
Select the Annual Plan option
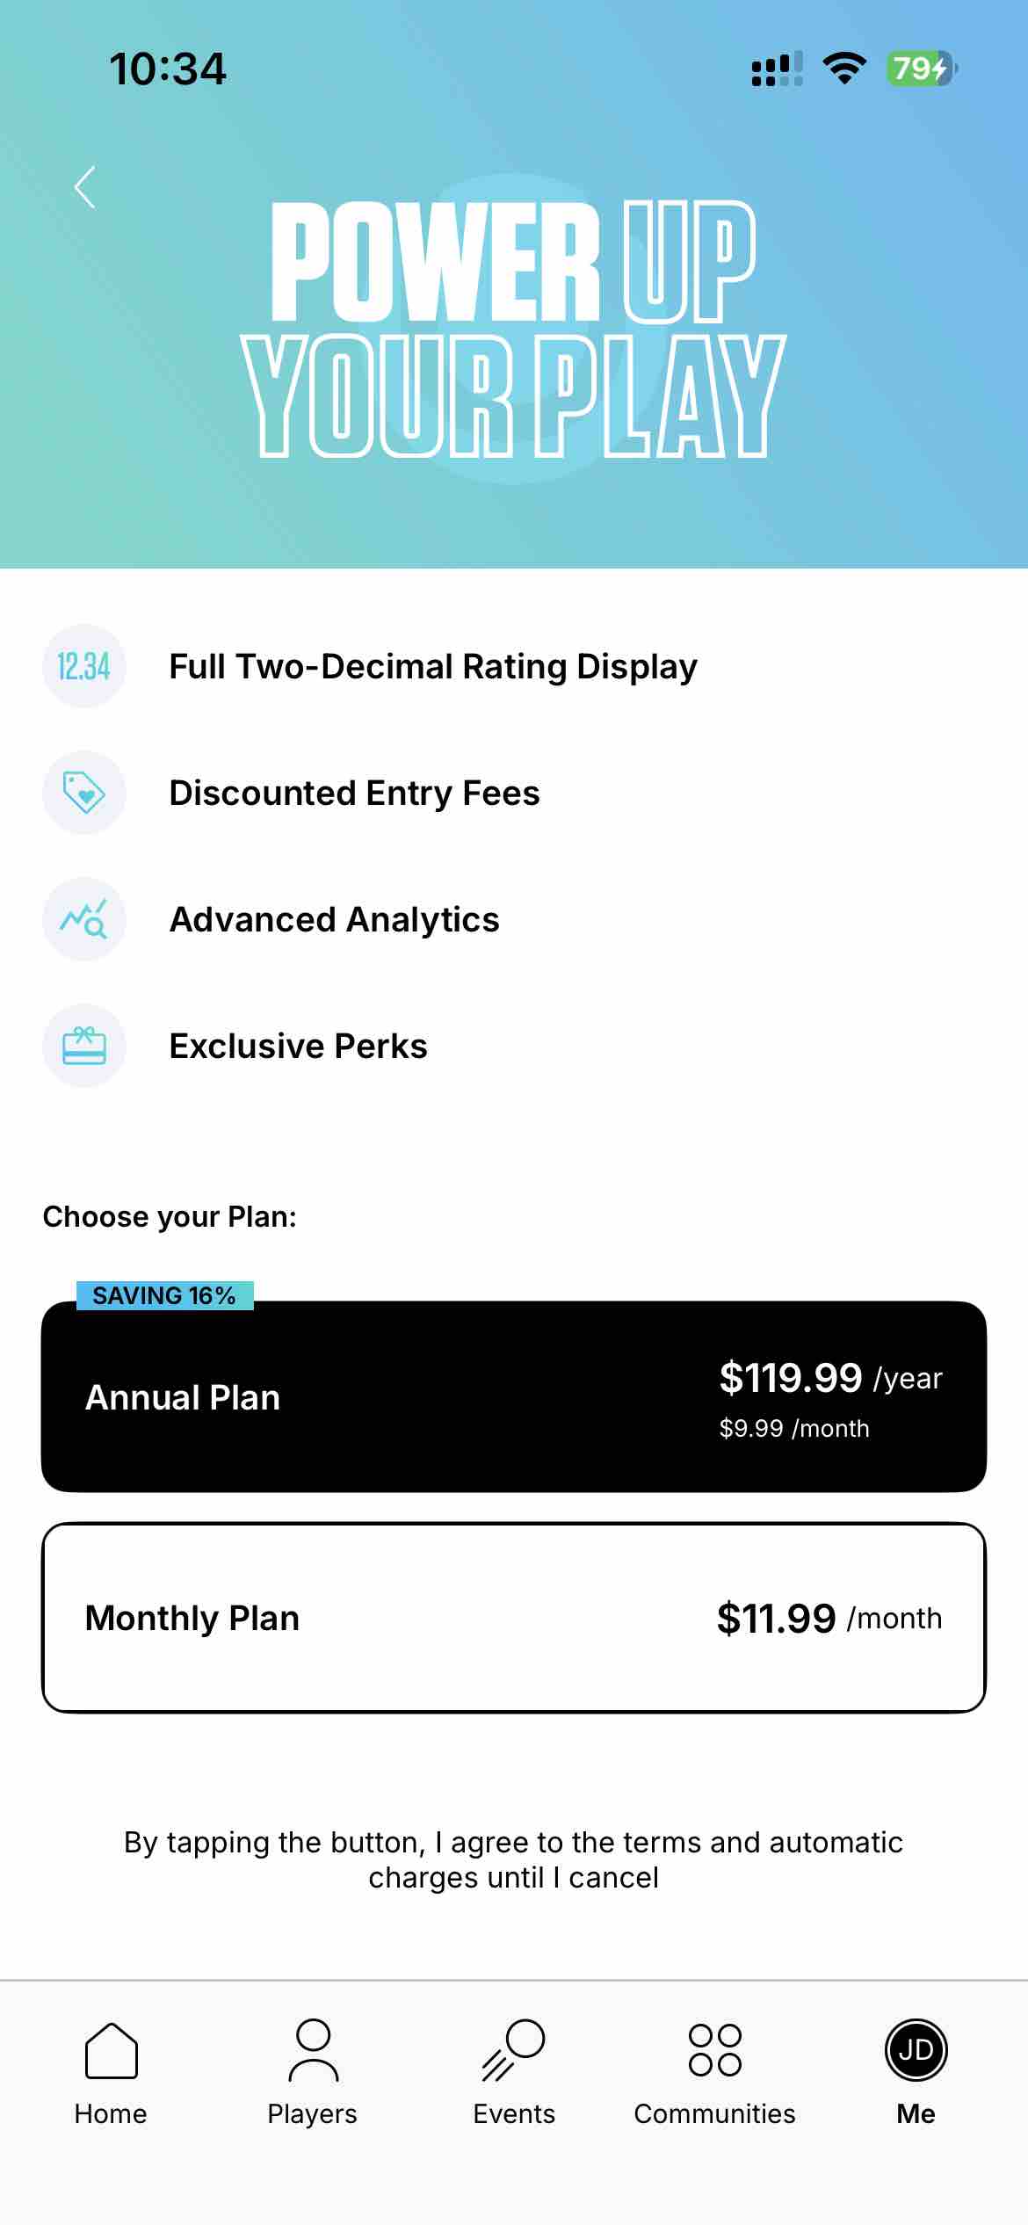[x=514, y=1397]
